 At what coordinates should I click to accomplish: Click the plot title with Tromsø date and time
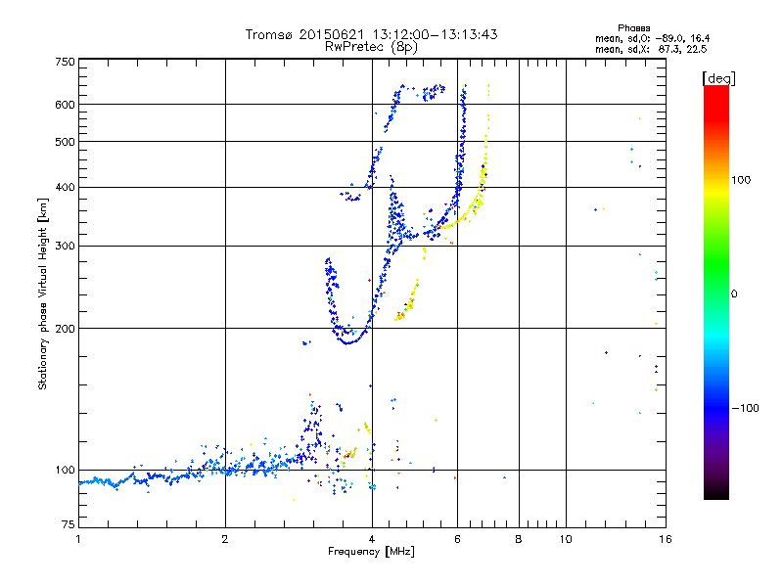[x=372, y=34]
